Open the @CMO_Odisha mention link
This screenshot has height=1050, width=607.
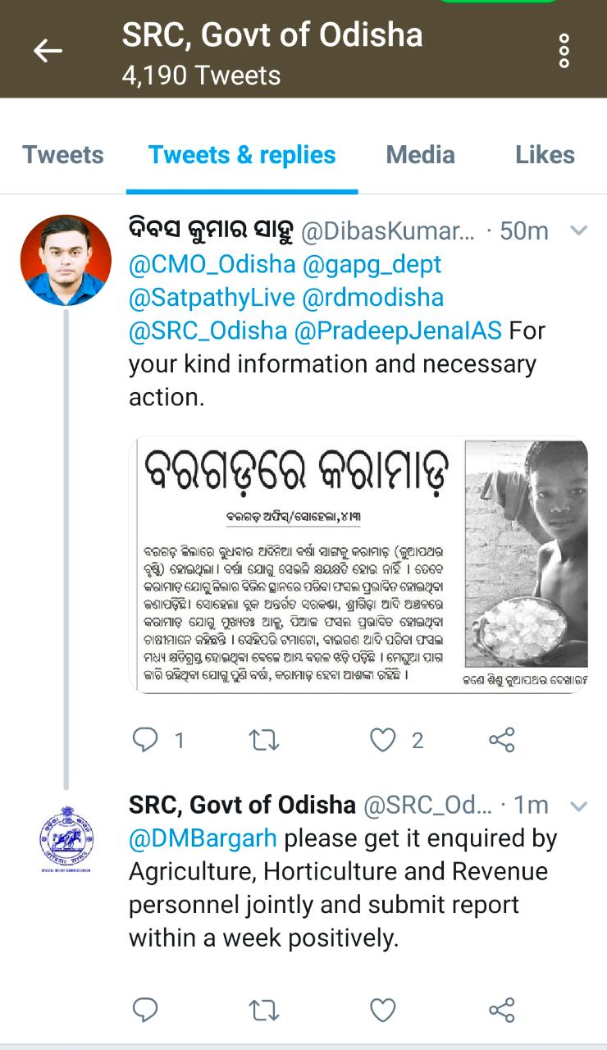211,264
